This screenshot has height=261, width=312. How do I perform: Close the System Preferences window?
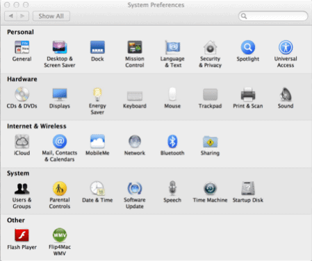coord(7,5)
